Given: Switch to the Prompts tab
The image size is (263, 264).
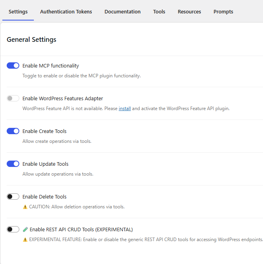Looking at the screenshot, I should (x=223, y=12).
